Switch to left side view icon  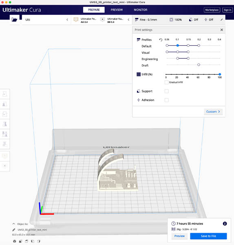click(x=33, y=241)
